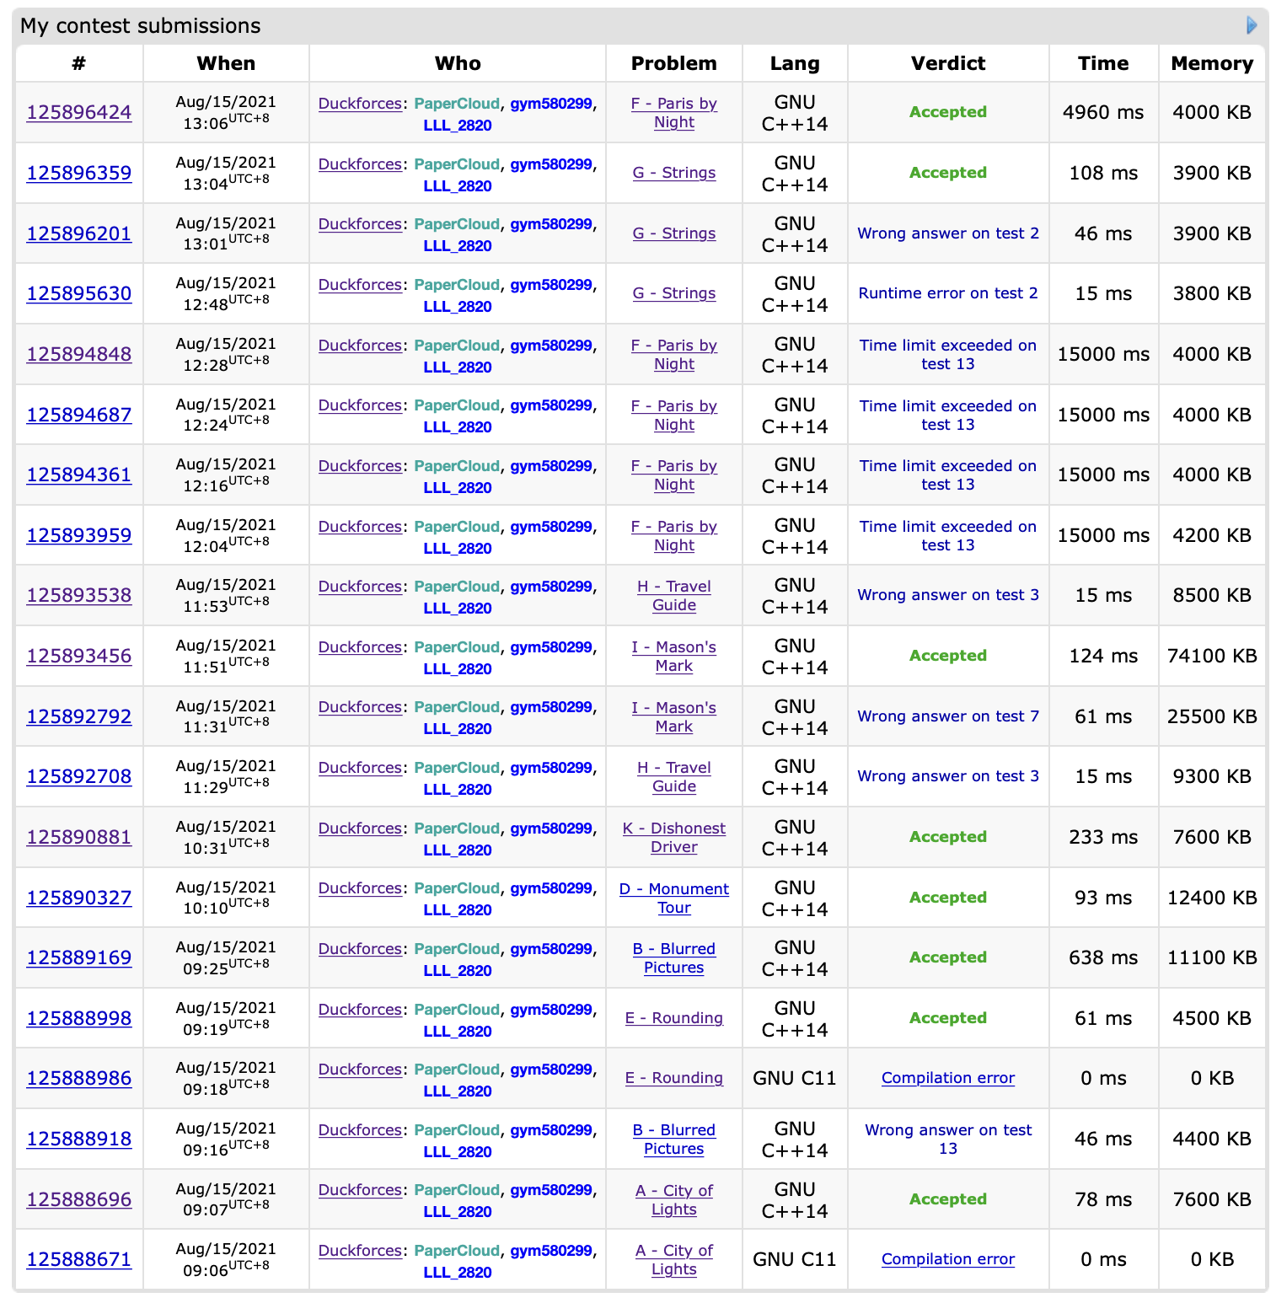View Compilation error for A - City of Lights
Screen dimensions: 1276x1303
(x=947, y=1259)
